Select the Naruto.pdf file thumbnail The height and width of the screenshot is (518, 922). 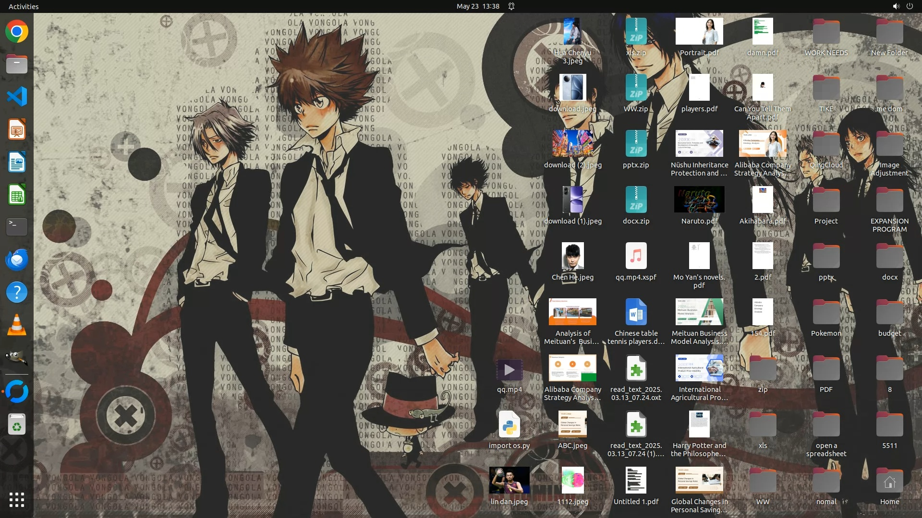click(699, 200)
